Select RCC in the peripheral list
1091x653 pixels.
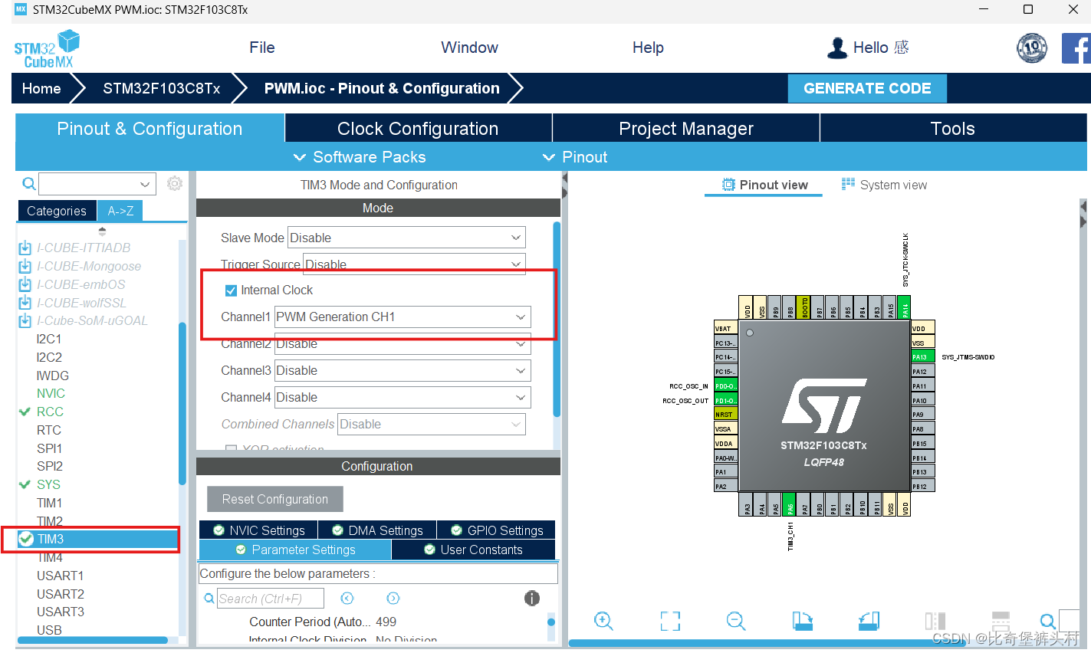click(x=50, y=412)
